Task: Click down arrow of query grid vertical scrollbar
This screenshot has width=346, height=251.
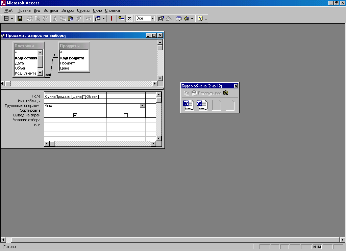Action: pyautogui.click(x=159, y=138)
